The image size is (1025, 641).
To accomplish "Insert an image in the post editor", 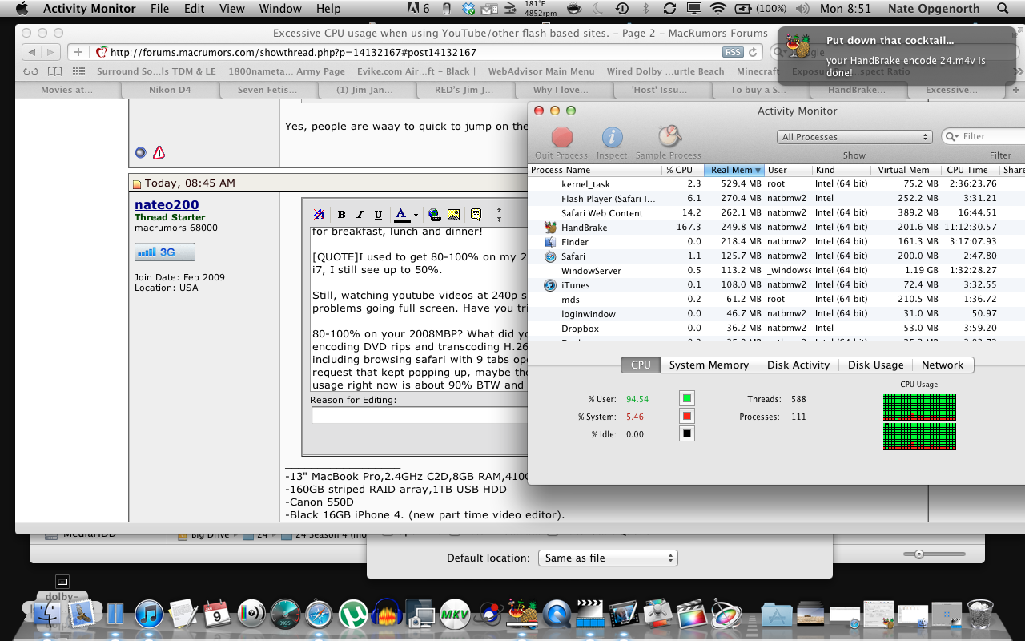I will tap(453, 215).
